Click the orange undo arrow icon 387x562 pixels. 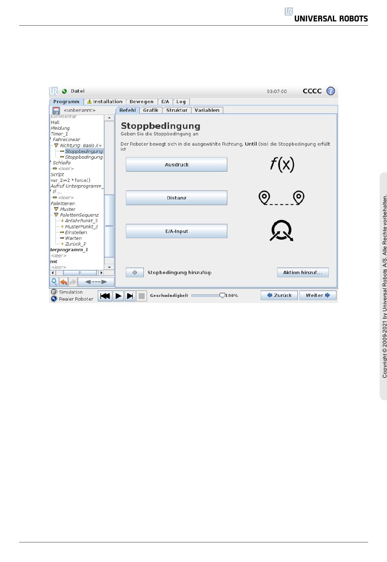point(64,282)
